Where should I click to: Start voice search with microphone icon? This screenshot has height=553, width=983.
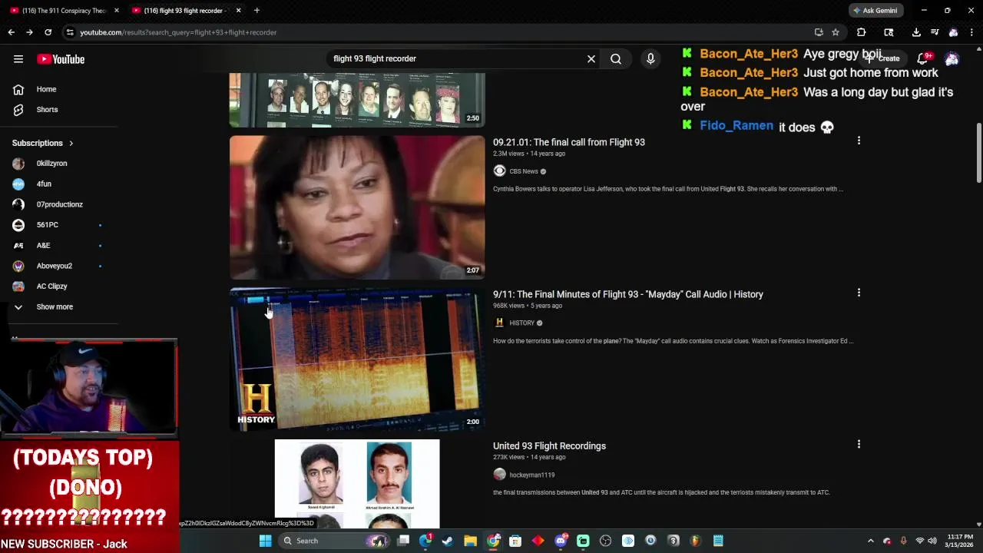point(650,58)
